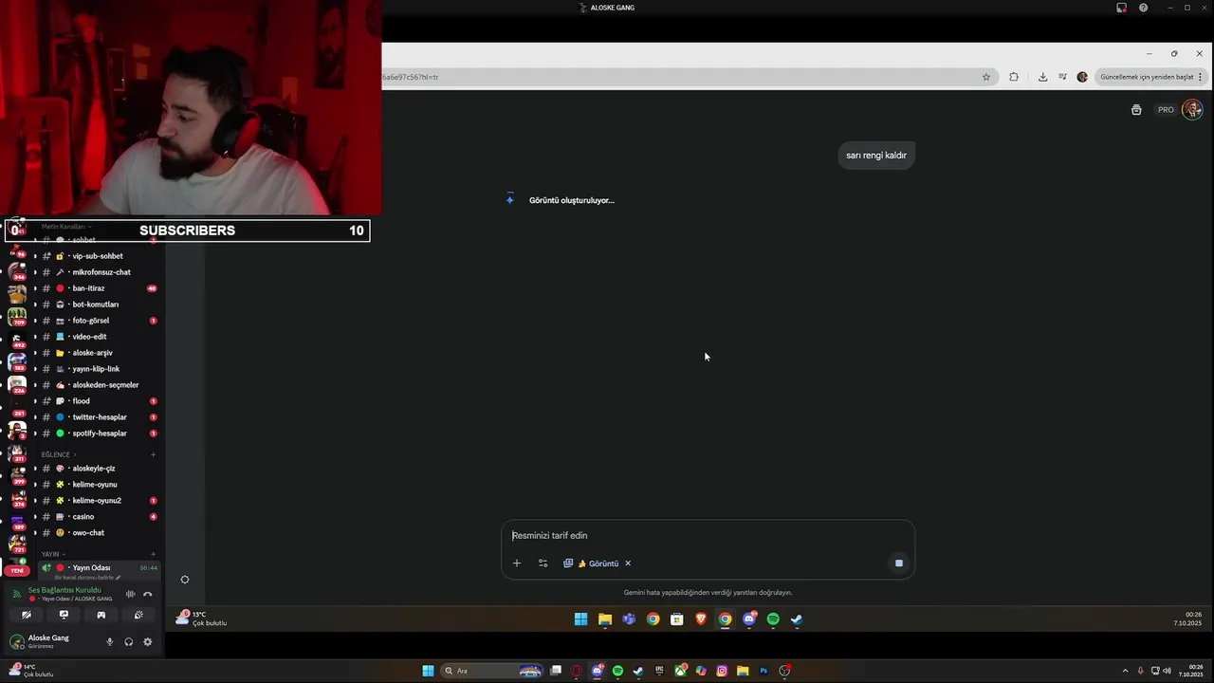The width and height of the screenshot is (1214, 683).
Task: Open the aloskeden-seçmeler channel
Action: coord(99,385)
